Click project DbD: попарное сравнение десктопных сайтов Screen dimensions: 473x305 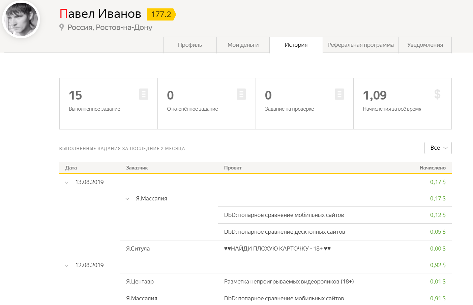pos(285,232)
